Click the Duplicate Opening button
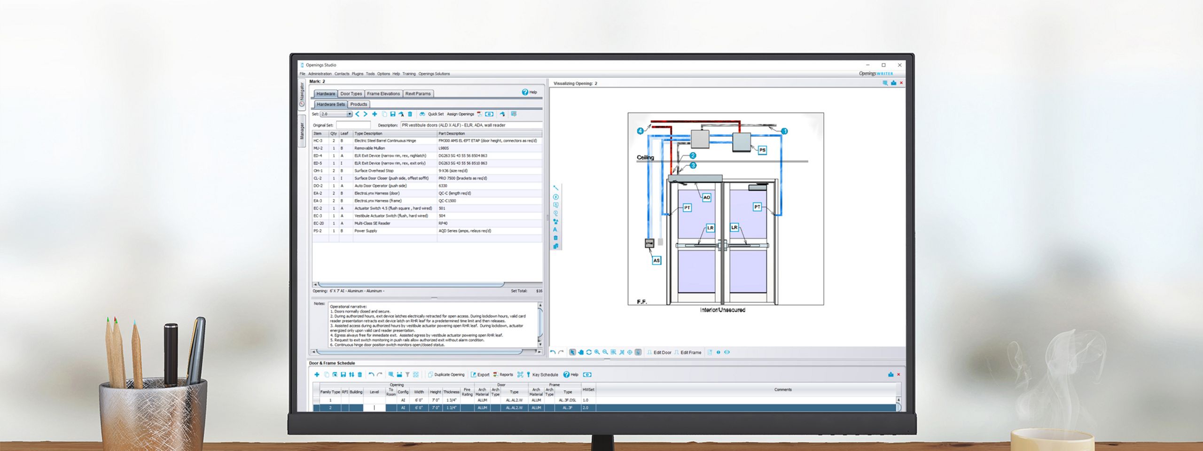 pos(446,375)
